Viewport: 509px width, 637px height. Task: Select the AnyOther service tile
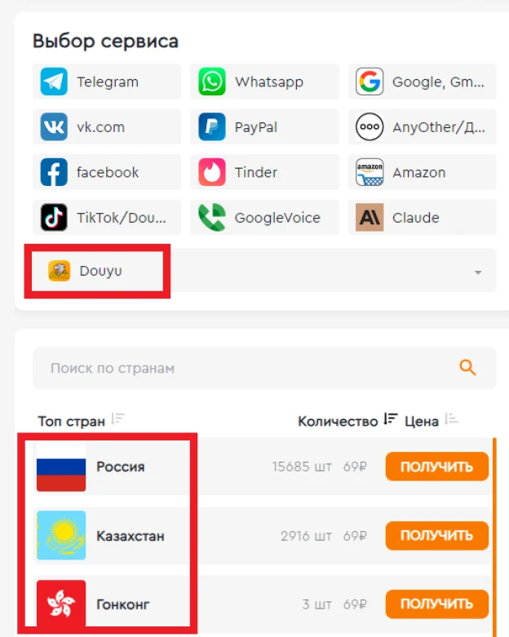pyautogui.click(x=422, y=126)
